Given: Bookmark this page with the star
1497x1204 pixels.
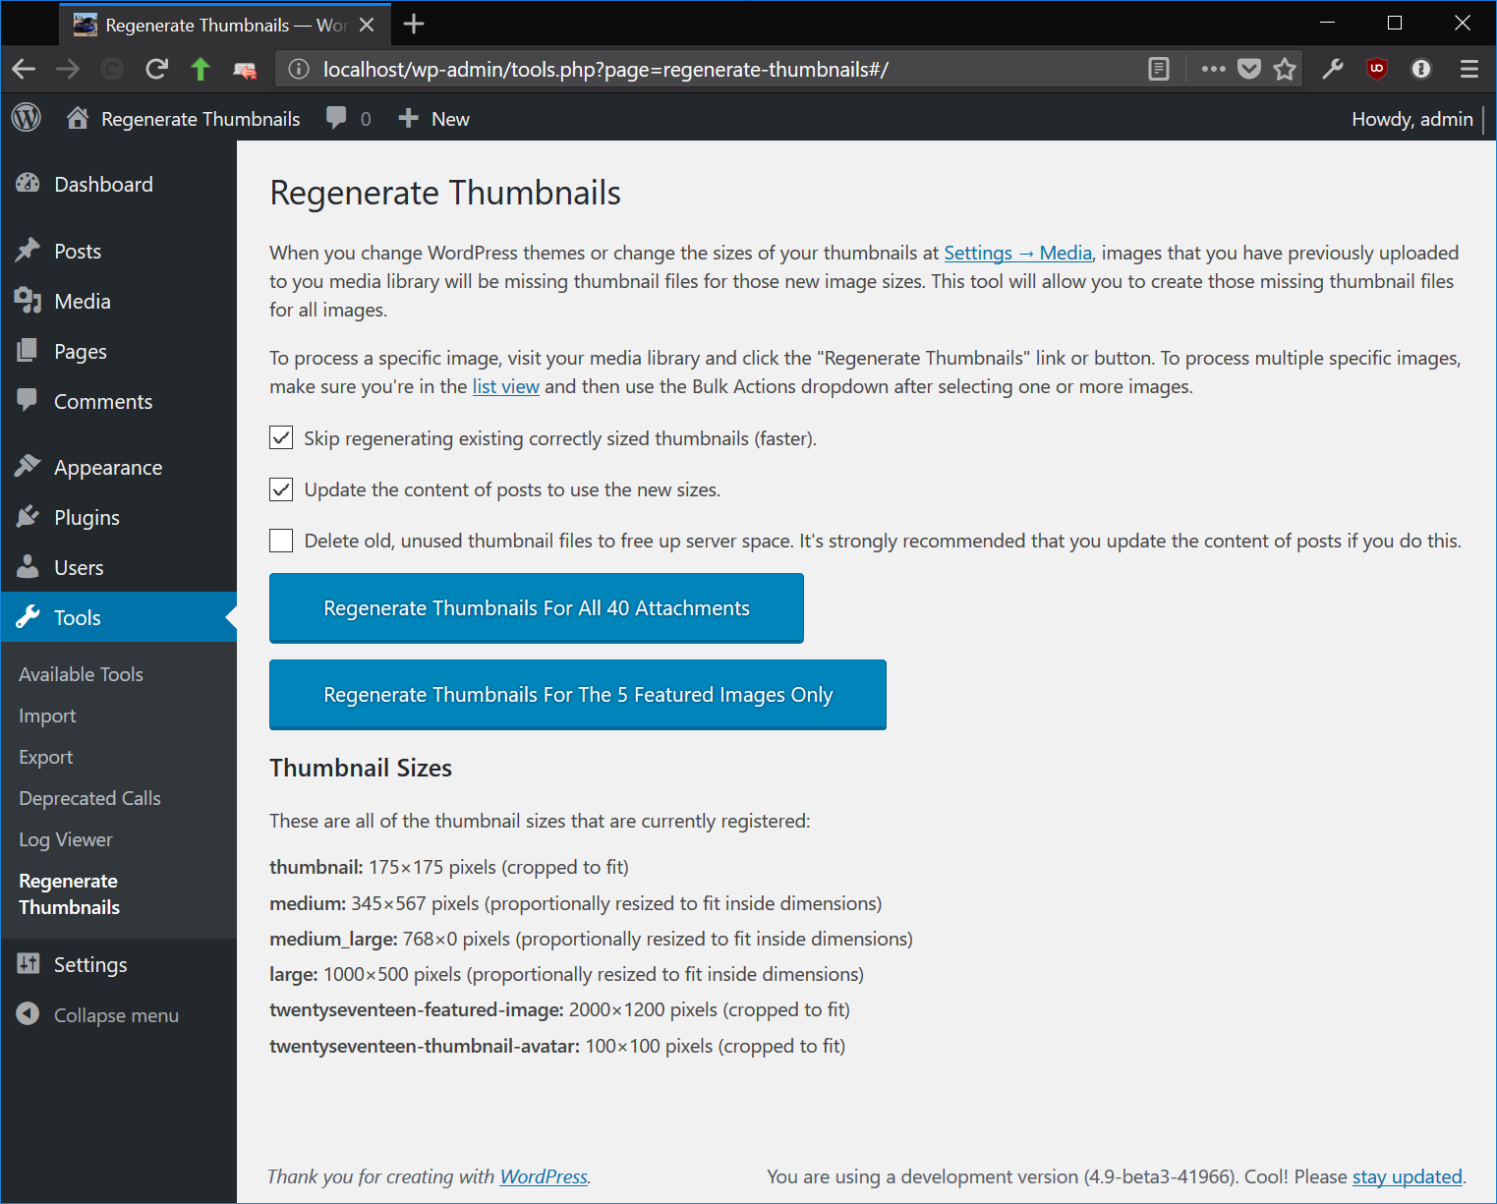Looking at the screenshot, I should pos(1285,69).
